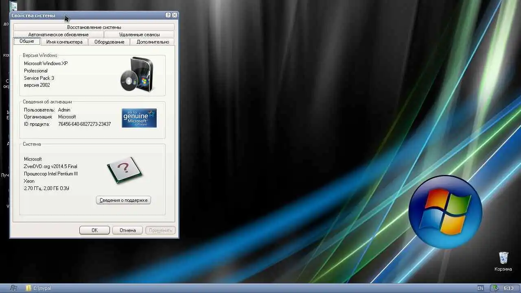521x293 pixels.
Task: Click the processor chip image with a question mark
Action: click(125, 170)
